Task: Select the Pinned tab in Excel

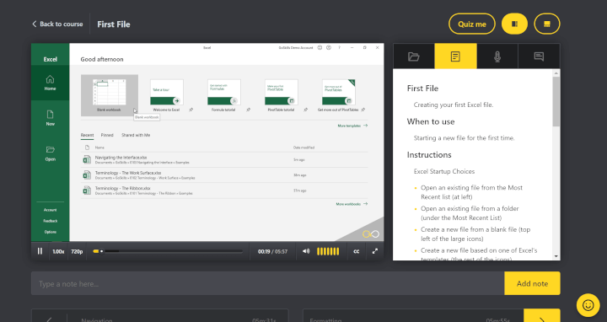Action: tap(107, 135)
